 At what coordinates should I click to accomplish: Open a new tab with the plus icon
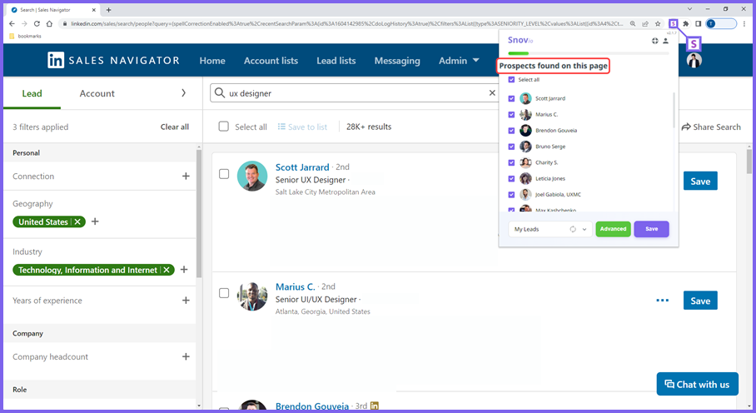[108, 10]
